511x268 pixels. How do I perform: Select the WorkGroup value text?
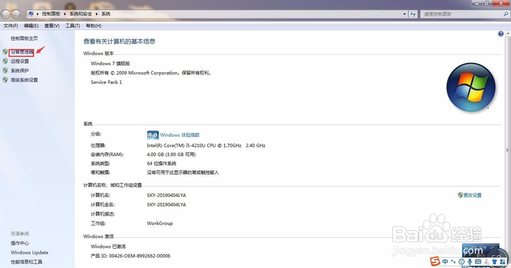coord(159,224)
